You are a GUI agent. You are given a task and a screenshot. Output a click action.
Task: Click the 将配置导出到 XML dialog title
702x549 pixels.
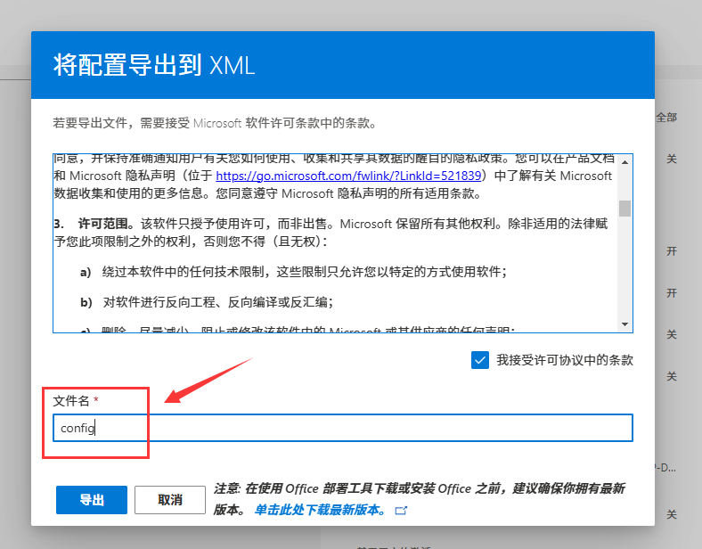pos(154,65)
